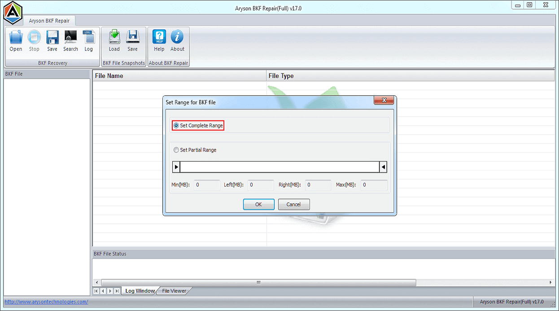Show the About information icon
The image size is (559, 311).
coord(177,41)
